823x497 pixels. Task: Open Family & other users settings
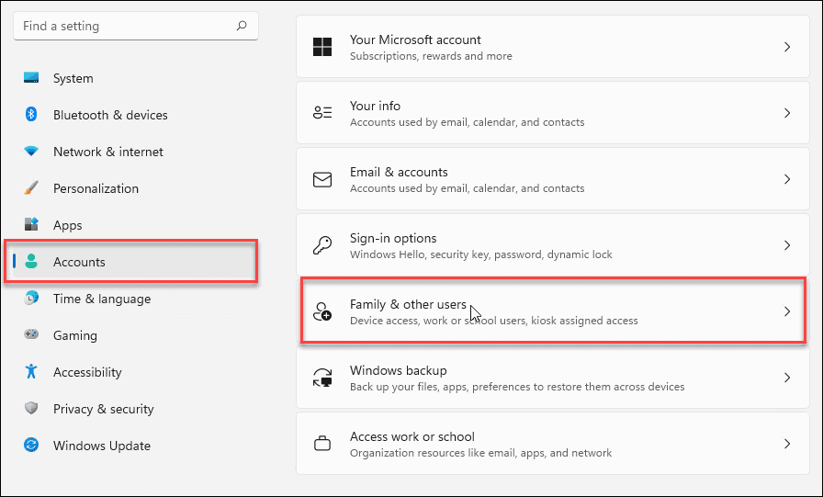[x=551, y=311]
